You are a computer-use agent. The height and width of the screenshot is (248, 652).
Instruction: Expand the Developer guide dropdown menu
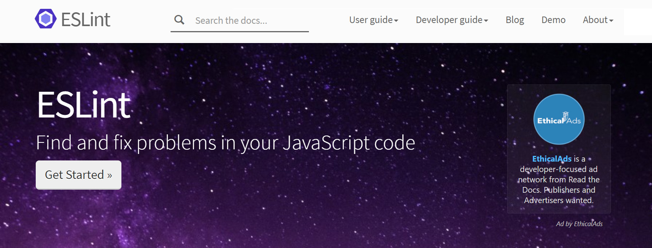tap(452, 20)
